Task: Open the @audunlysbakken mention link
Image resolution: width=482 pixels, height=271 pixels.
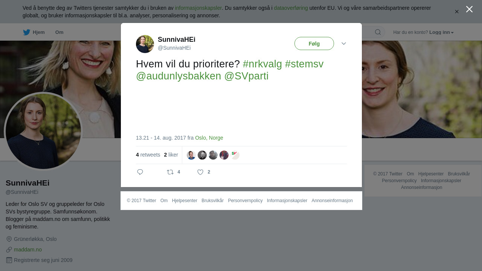Action: tap(178, 76)
